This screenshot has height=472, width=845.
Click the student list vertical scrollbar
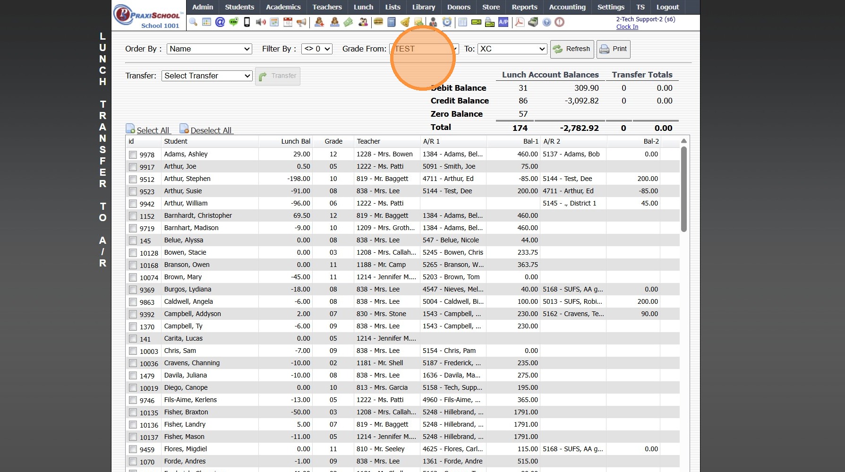[683, 189]
